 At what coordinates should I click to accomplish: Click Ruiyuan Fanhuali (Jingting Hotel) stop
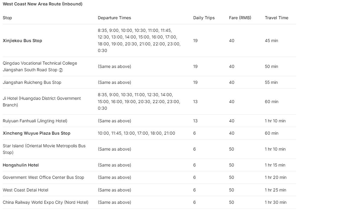pos(35,121)
